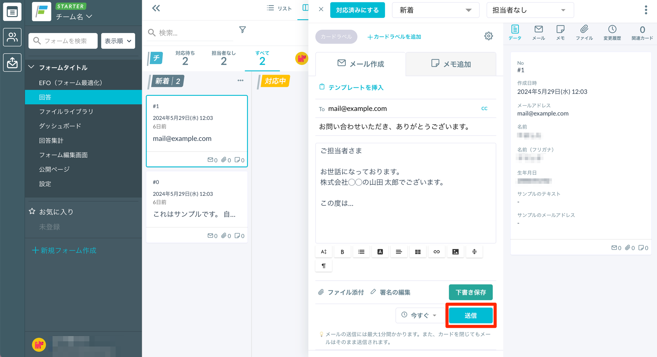657x357 pixels.
Task: Click the bold formatting button
Action: click(x=342, y=252)
